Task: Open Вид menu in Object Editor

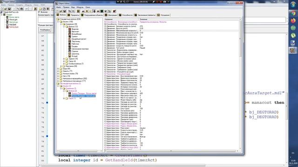Action: pos(73,7)
